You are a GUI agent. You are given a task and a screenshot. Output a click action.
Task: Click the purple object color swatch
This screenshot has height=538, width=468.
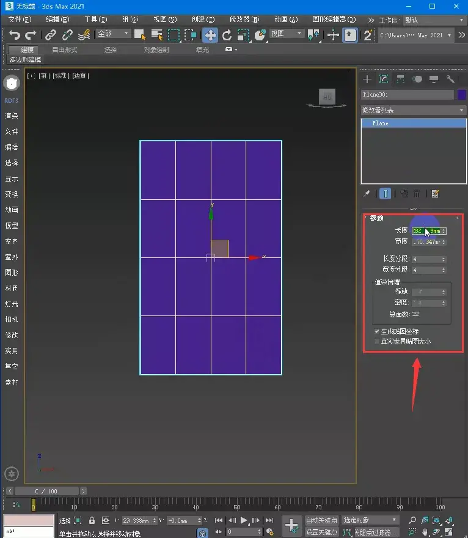click(x=462, y=95)
